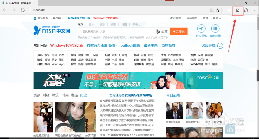Open 微软官方杀毒(免费) link
259x139 pixels.
(102, 46)
